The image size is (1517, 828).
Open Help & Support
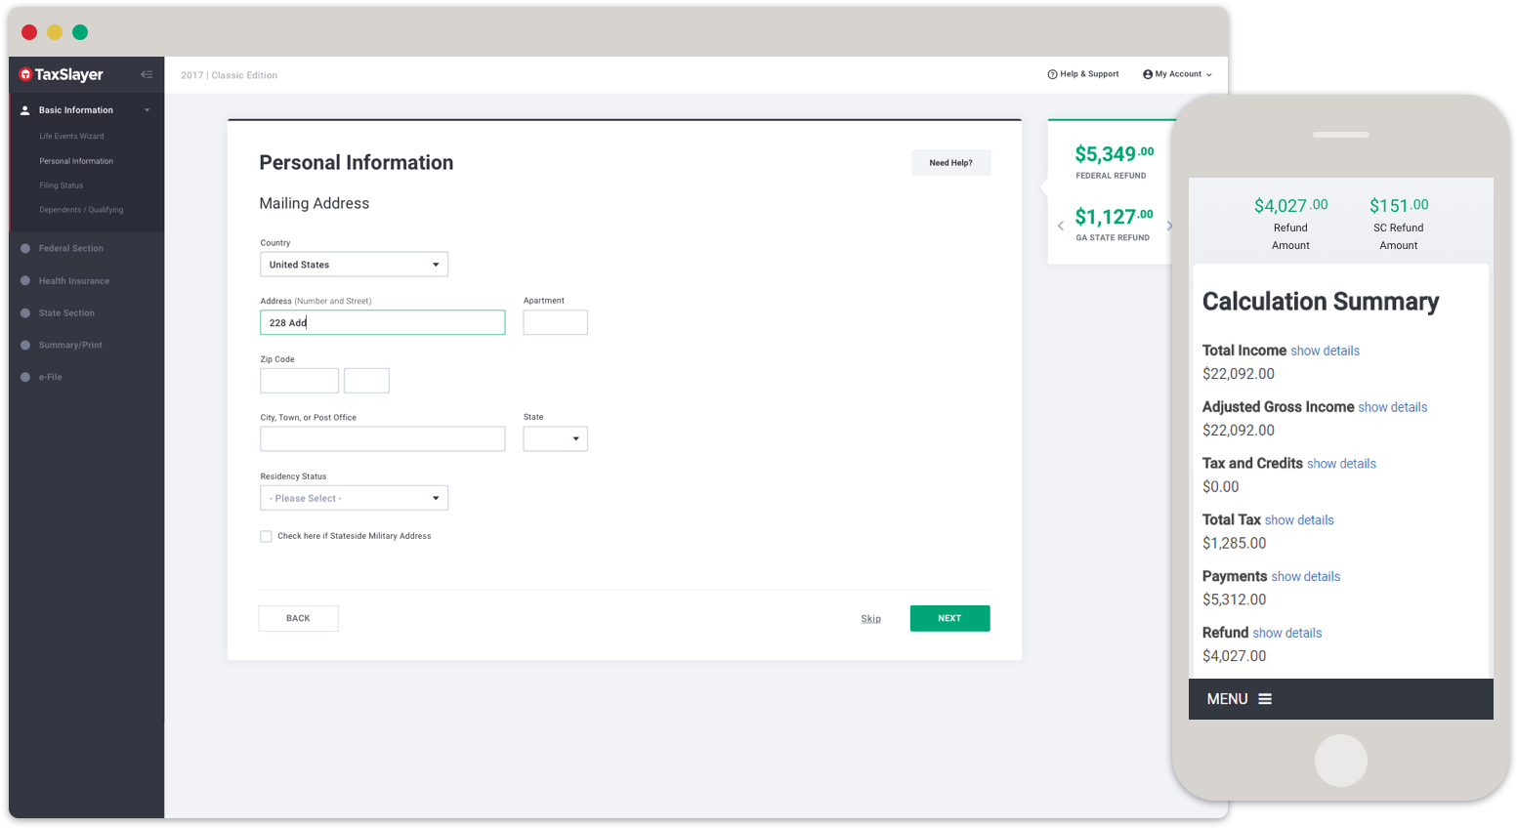tap(1083, 74)
